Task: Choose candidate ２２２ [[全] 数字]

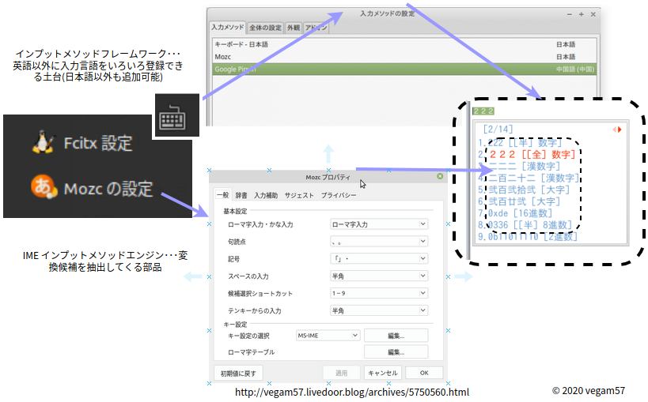Action: (526, 154)
